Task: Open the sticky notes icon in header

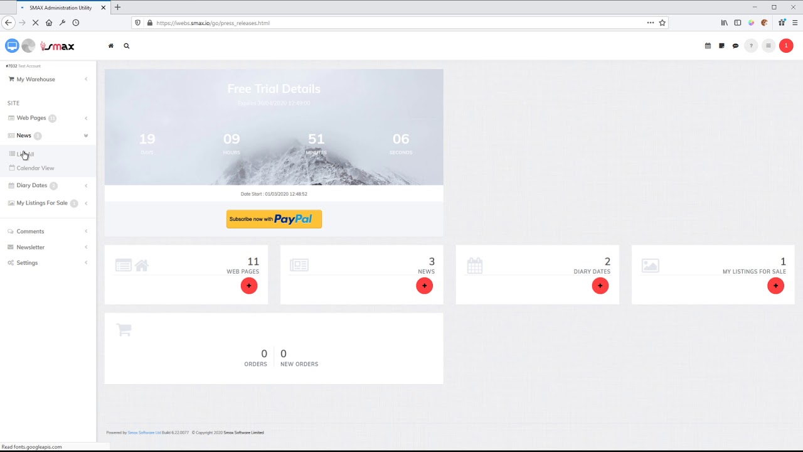Action: point(721,46)
